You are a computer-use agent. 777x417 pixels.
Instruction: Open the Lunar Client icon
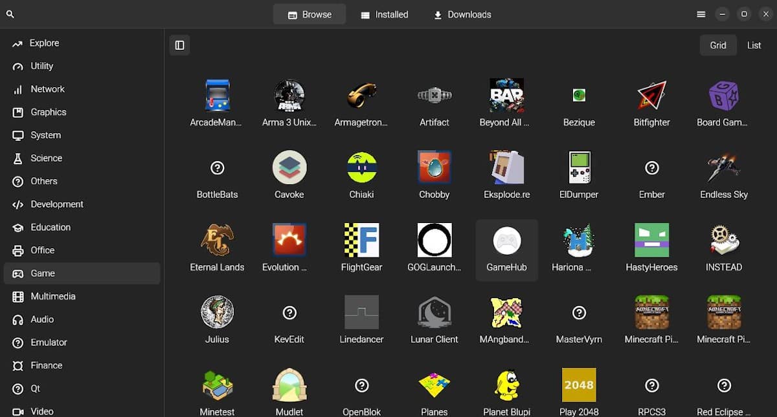pyautogui.click(x=434, y=313)
